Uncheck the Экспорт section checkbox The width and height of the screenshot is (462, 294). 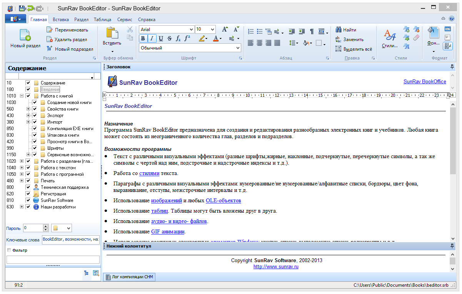pyautogui.click(x=35, y=116)
